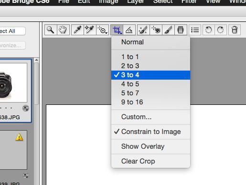Choose the Color Sampler tool
The height and width of the screenshot is (185, 246).
point(90,30)
